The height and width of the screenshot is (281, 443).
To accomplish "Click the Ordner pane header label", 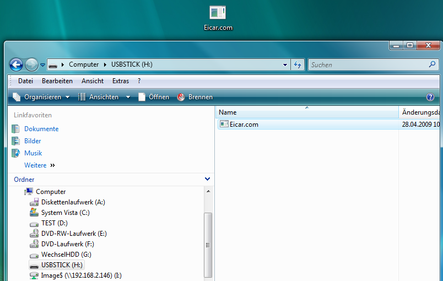I will (24, 180).
